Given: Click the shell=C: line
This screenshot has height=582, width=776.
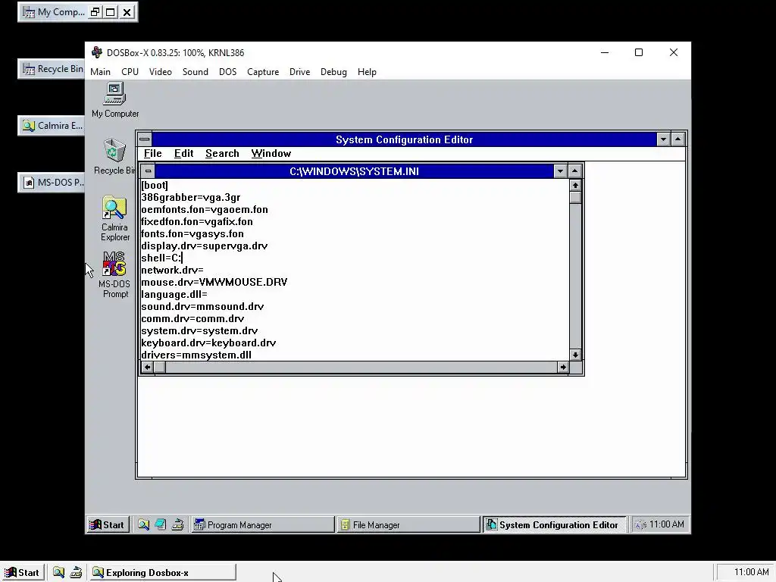Looking at the screenshot, I should click(161, 258).
